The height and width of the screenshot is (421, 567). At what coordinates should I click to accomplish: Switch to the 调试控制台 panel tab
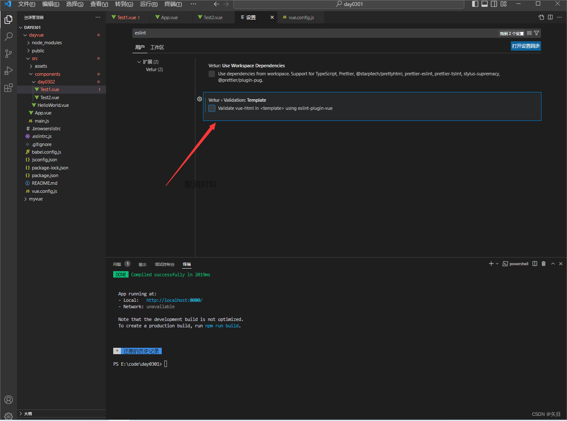(x=165, y=264)
